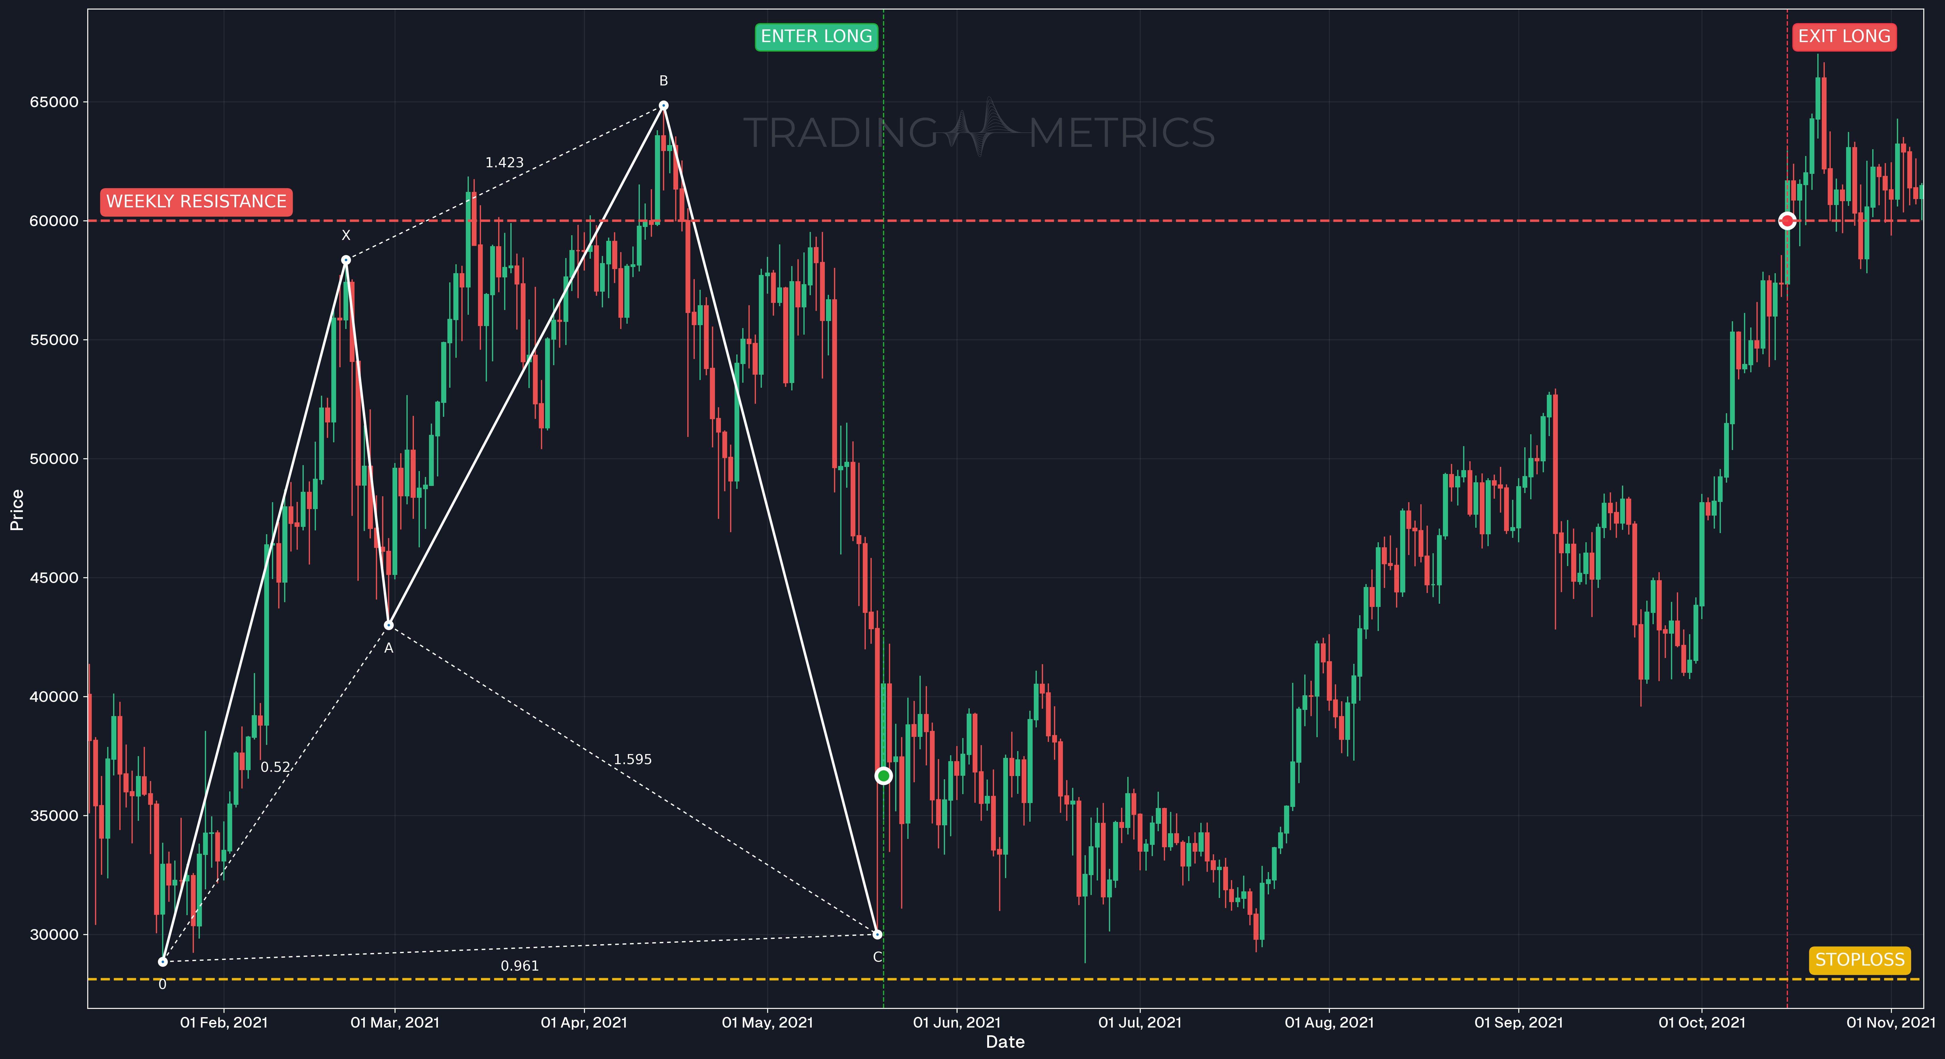
Task: Click the ratio value '0.52'
Action: click(275, 767)
